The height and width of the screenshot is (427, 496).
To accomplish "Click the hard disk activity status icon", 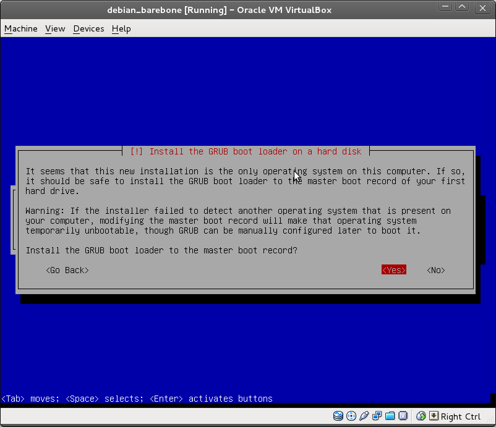I will pos(338,416).
